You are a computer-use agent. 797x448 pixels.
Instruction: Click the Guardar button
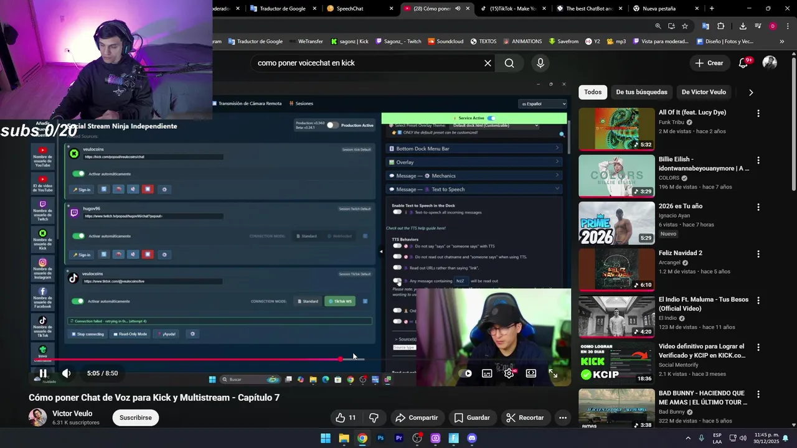pyautogui.click(x=472, y=418)
